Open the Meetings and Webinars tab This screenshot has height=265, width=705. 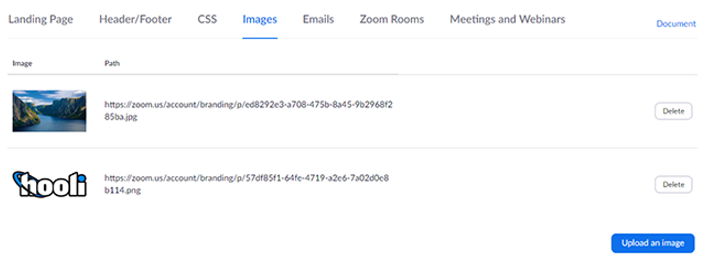[x=508, y=20]
